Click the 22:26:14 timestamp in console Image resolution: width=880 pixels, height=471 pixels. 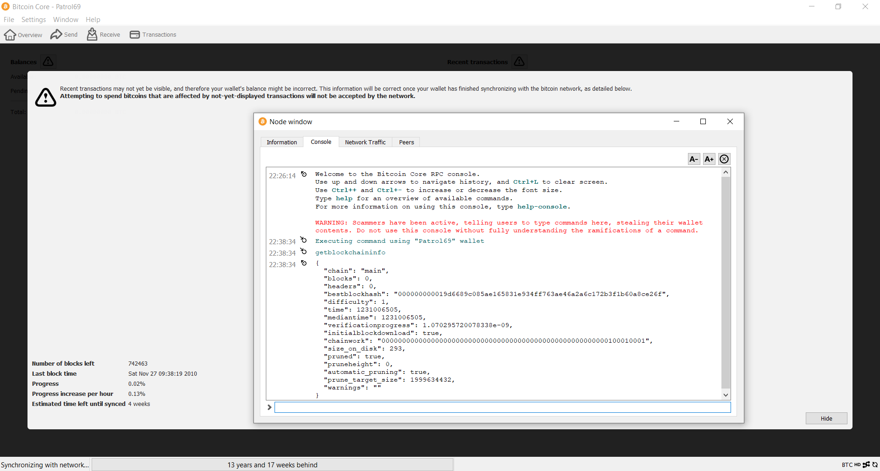click(x=282, y=176)
